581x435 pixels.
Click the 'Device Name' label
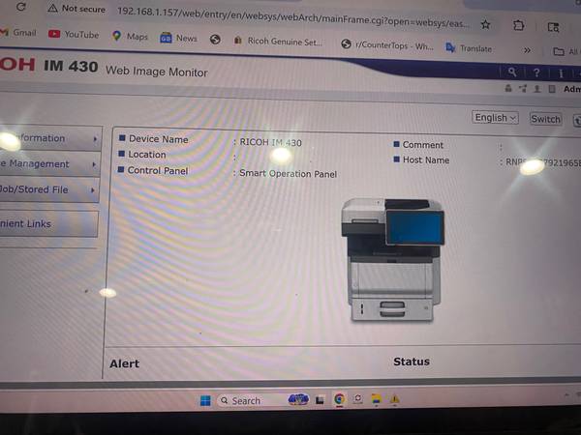click(158, 139)
